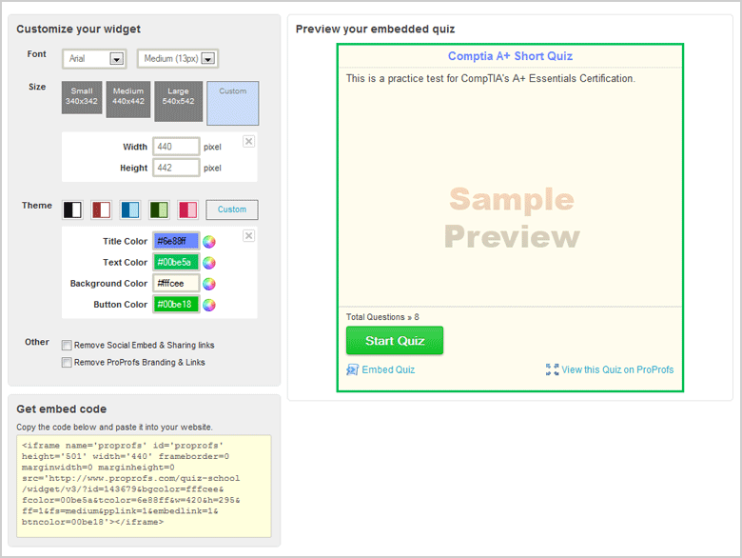Click the Button Color hex field
The width and height of the screenshot is (742, 558).
(x=176, y=304)
